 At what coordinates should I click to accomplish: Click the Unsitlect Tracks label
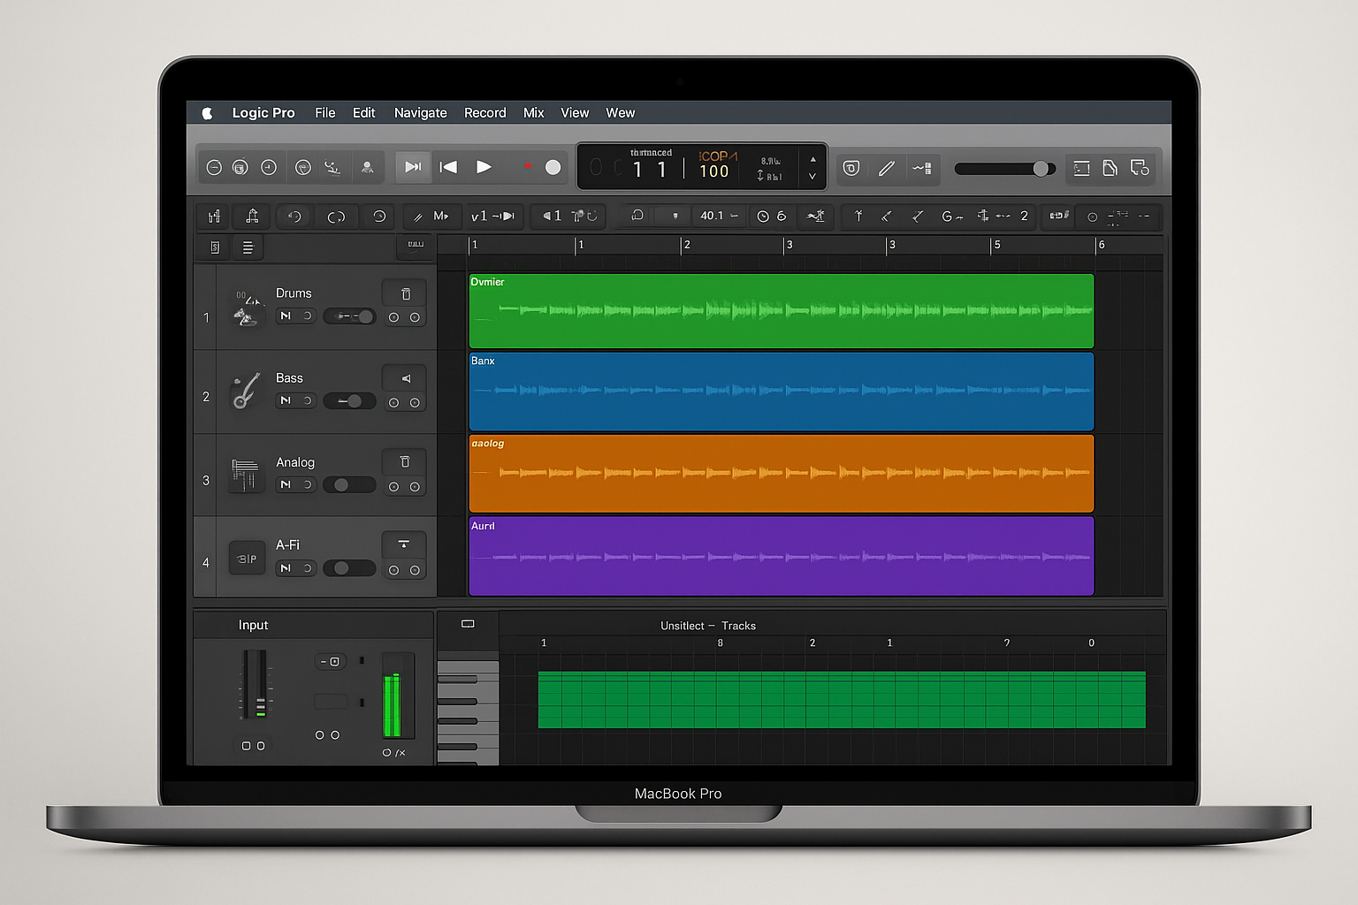[708, 626]
